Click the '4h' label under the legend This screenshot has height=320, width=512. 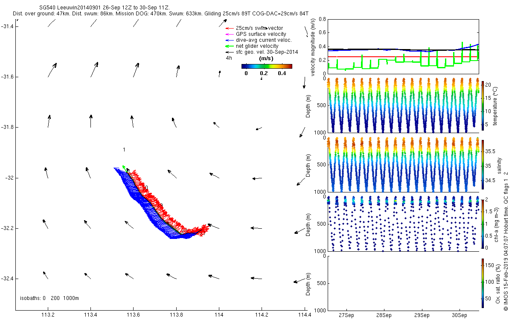pyautogui.click(x=229, y=58)
